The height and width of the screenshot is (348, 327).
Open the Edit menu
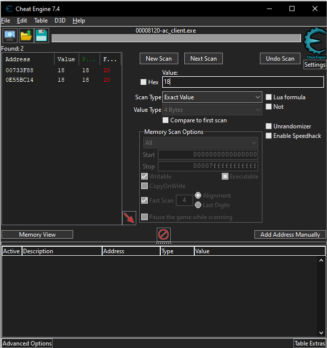tap(22, 21)
